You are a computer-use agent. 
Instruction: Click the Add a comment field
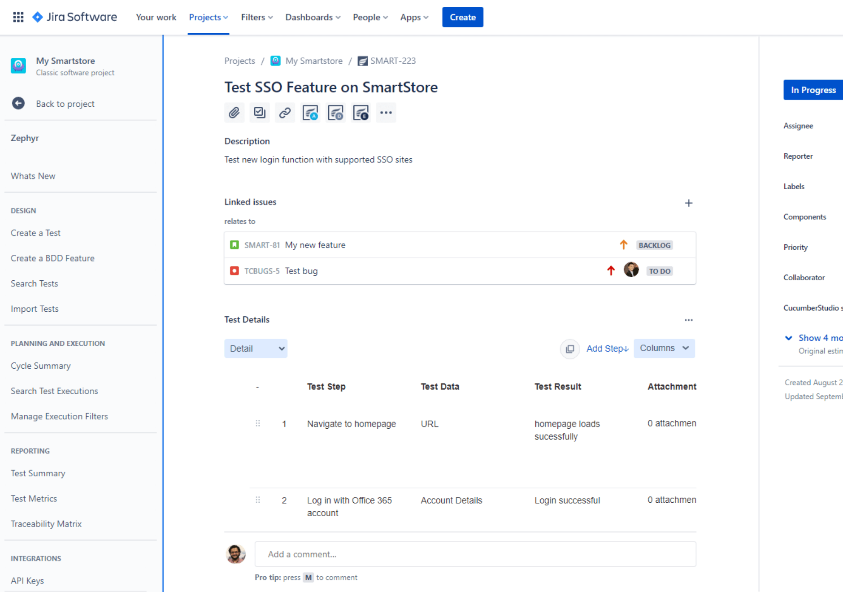tap(475, 554)
